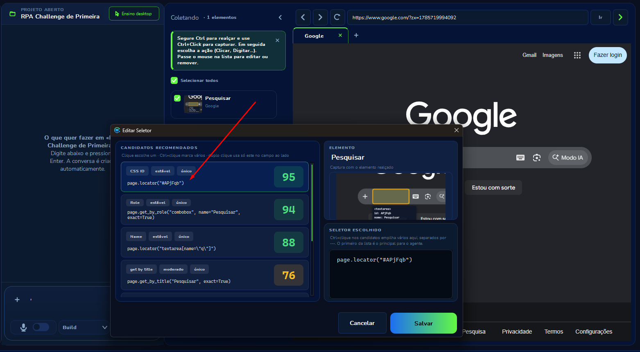Open the Gmail link
640x352 pixels.
pos(529,55)
